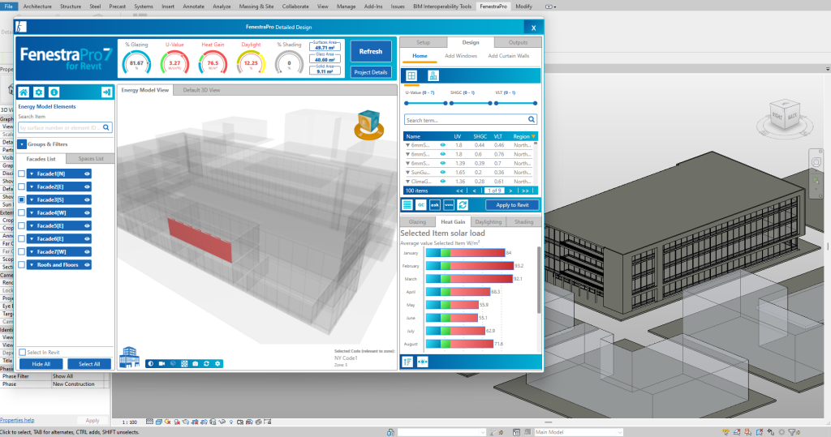This screenshot has width=831, height=437.
Task: Click search magnifier in Search Item field
Action: click(106, 127)
